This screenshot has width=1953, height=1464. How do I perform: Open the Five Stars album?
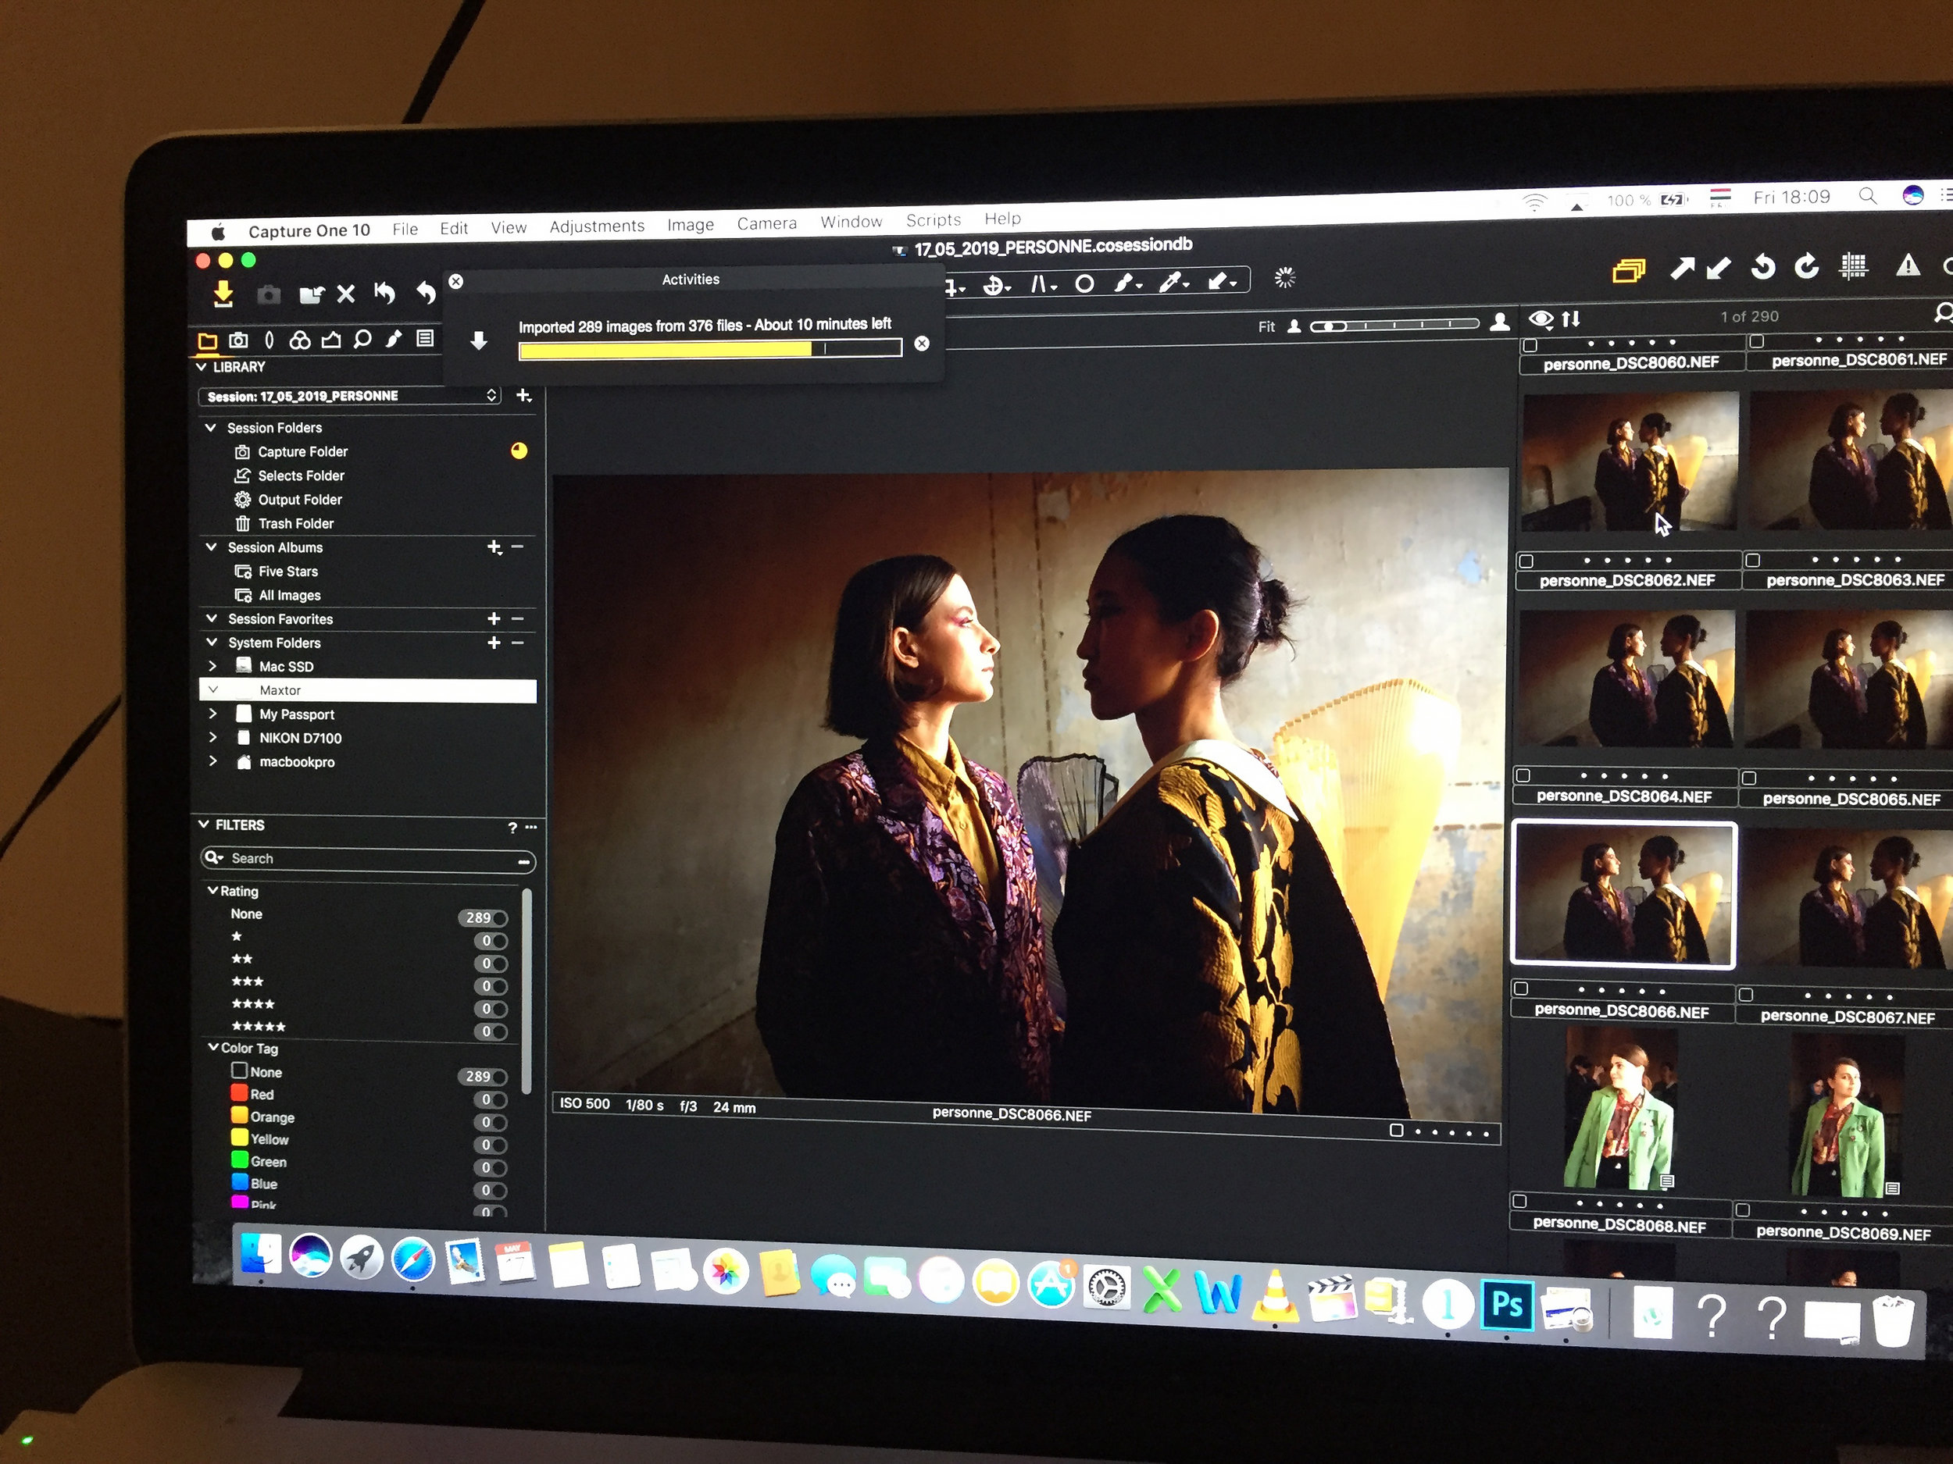(287, 572)
